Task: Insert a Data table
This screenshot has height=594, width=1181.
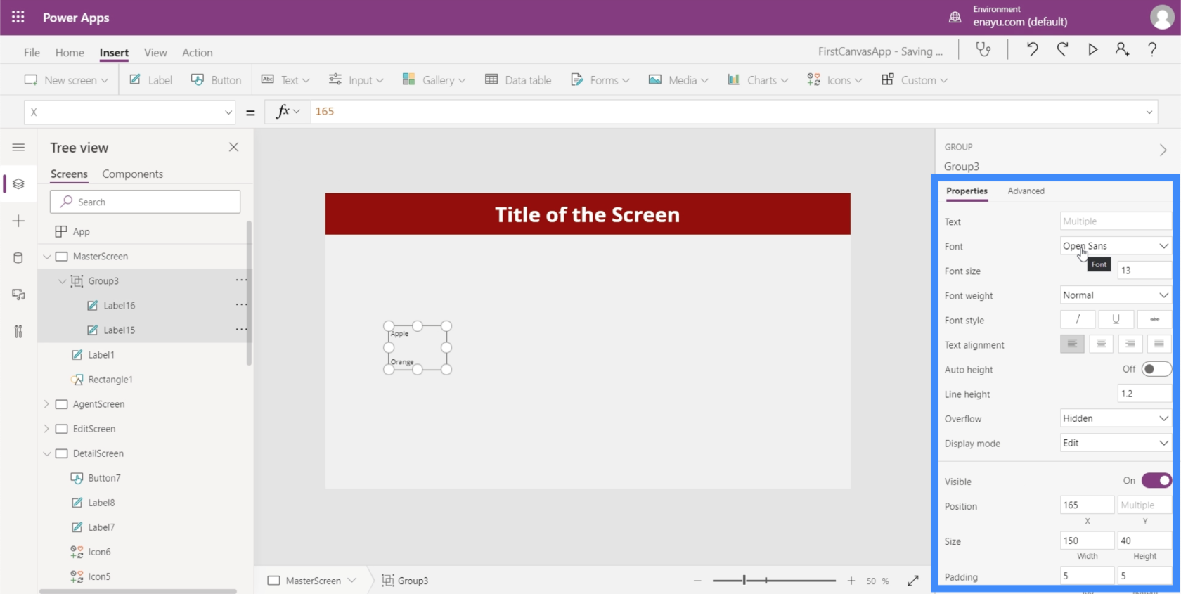Action: [518, 79]
